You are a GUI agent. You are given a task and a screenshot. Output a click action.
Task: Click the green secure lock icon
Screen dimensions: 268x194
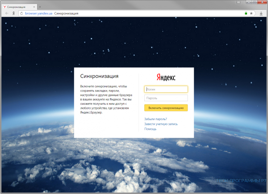point(246,13)
